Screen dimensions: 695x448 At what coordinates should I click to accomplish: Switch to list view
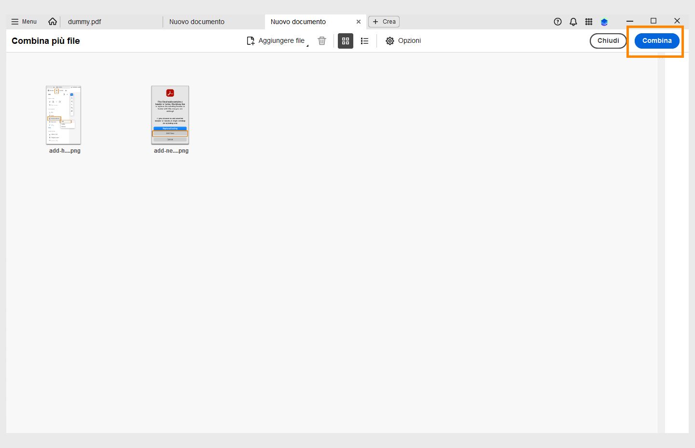pos(365,41)
